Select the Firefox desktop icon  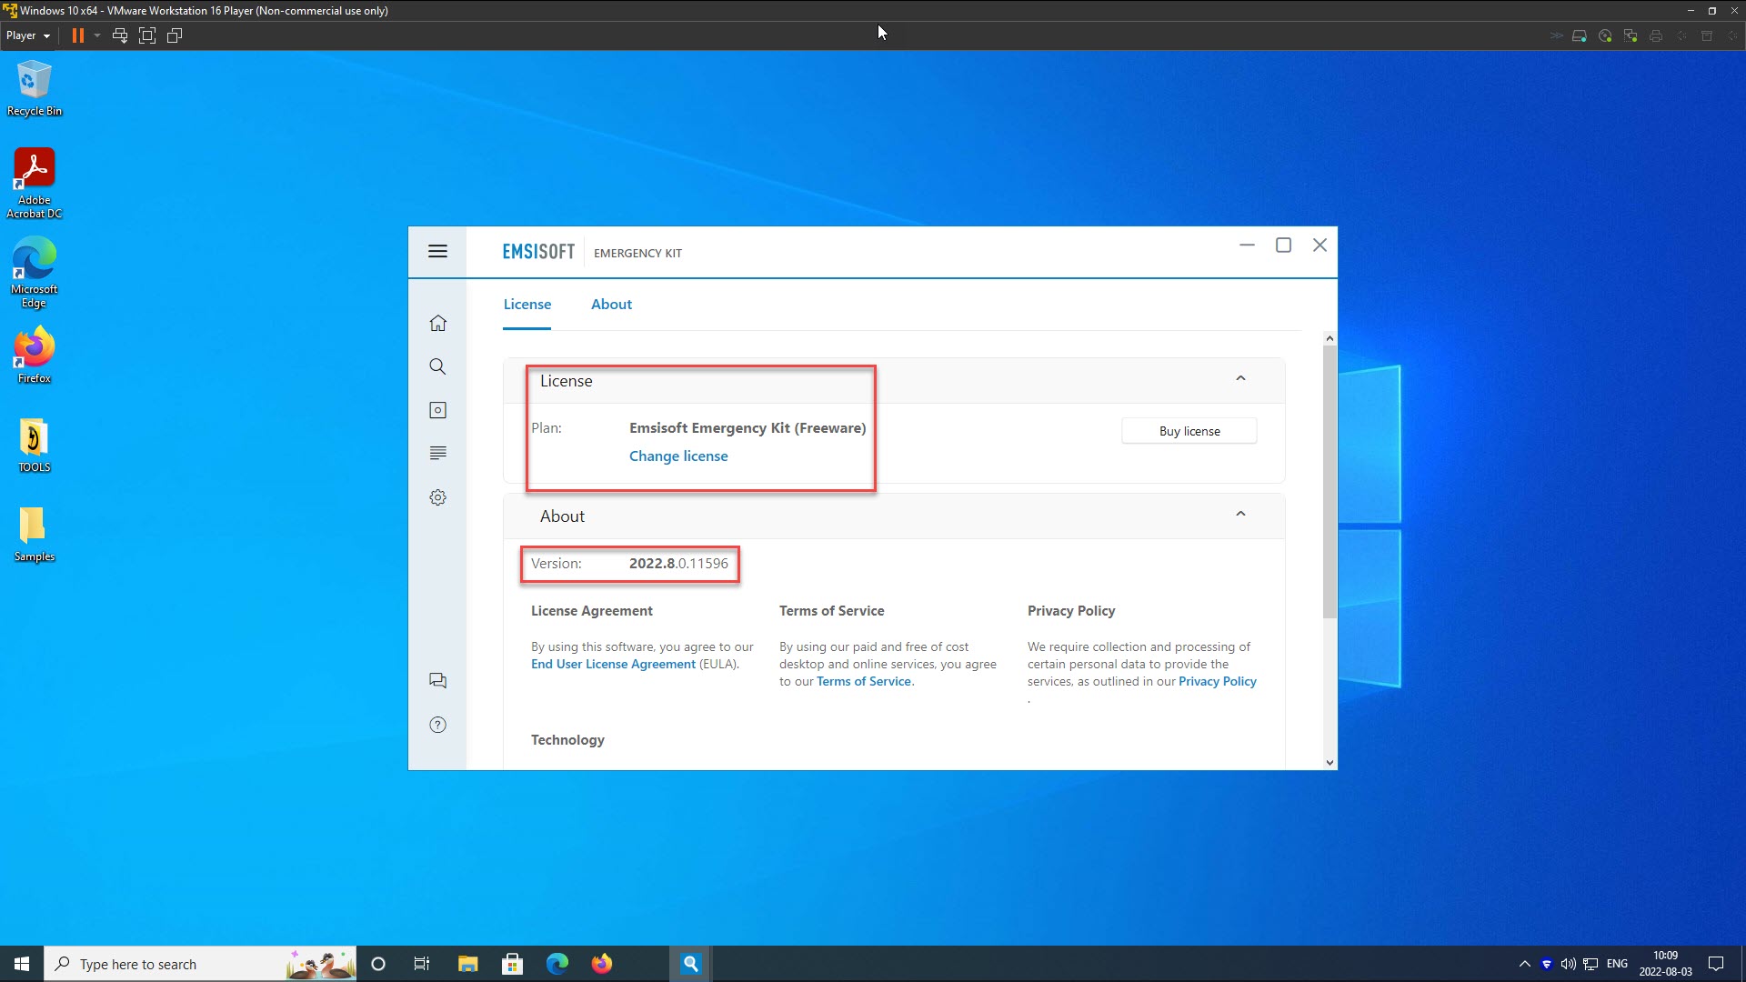click(x=35, y=356)
